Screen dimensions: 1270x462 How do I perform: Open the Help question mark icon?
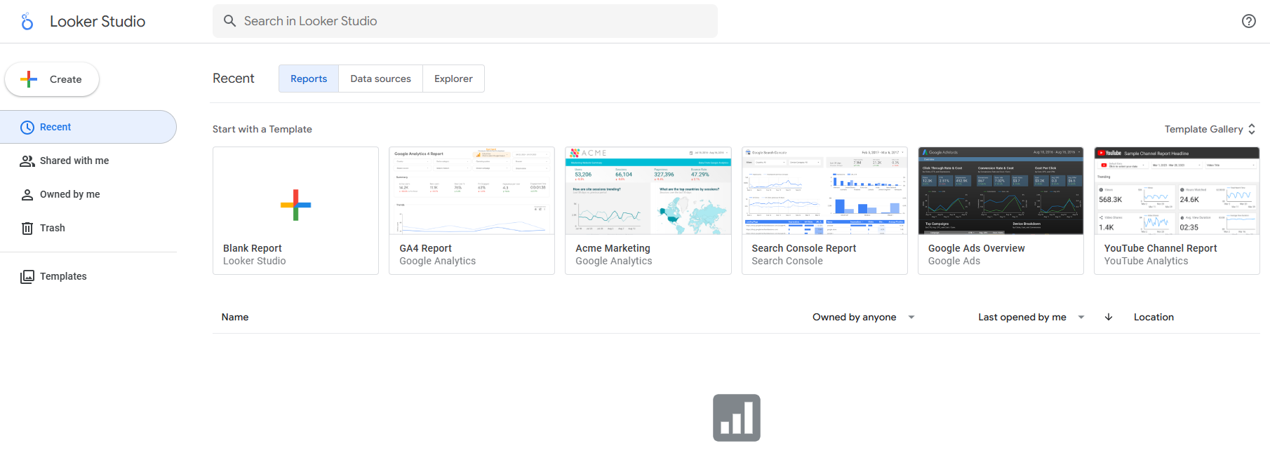(1248, 21)
